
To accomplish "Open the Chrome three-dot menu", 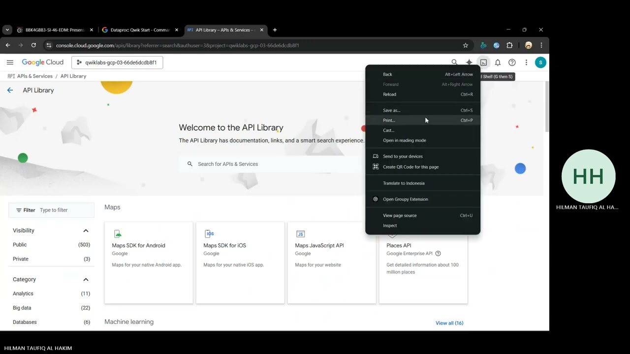I will click(541, 45).
